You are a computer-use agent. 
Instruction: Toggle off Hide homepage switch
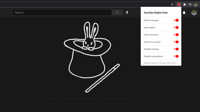tap(176, 20)
